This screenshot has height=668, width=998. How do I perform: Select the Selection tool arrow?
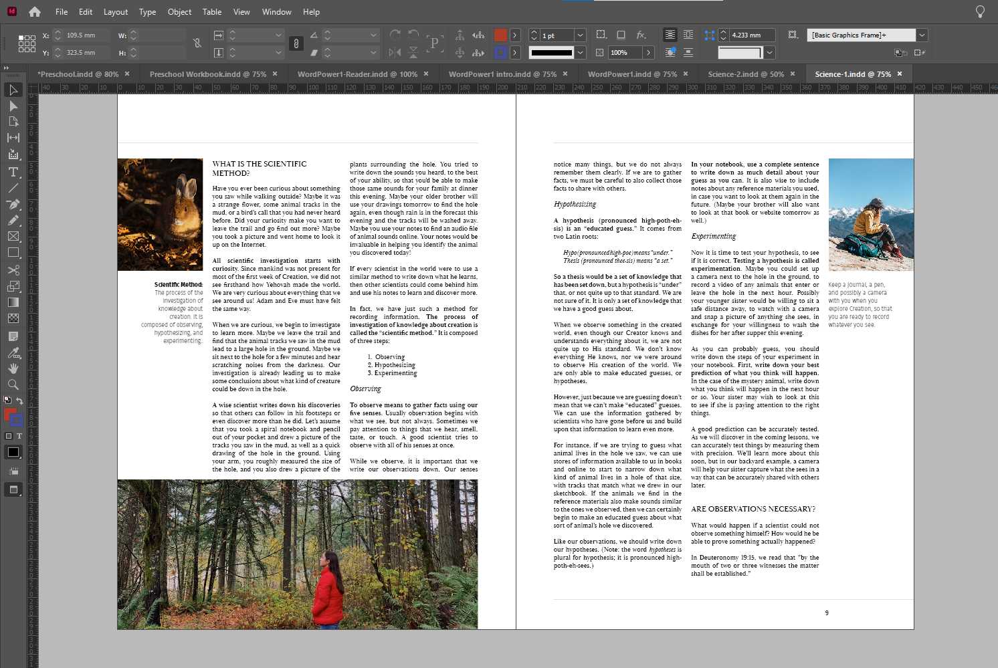click(13, 90)
